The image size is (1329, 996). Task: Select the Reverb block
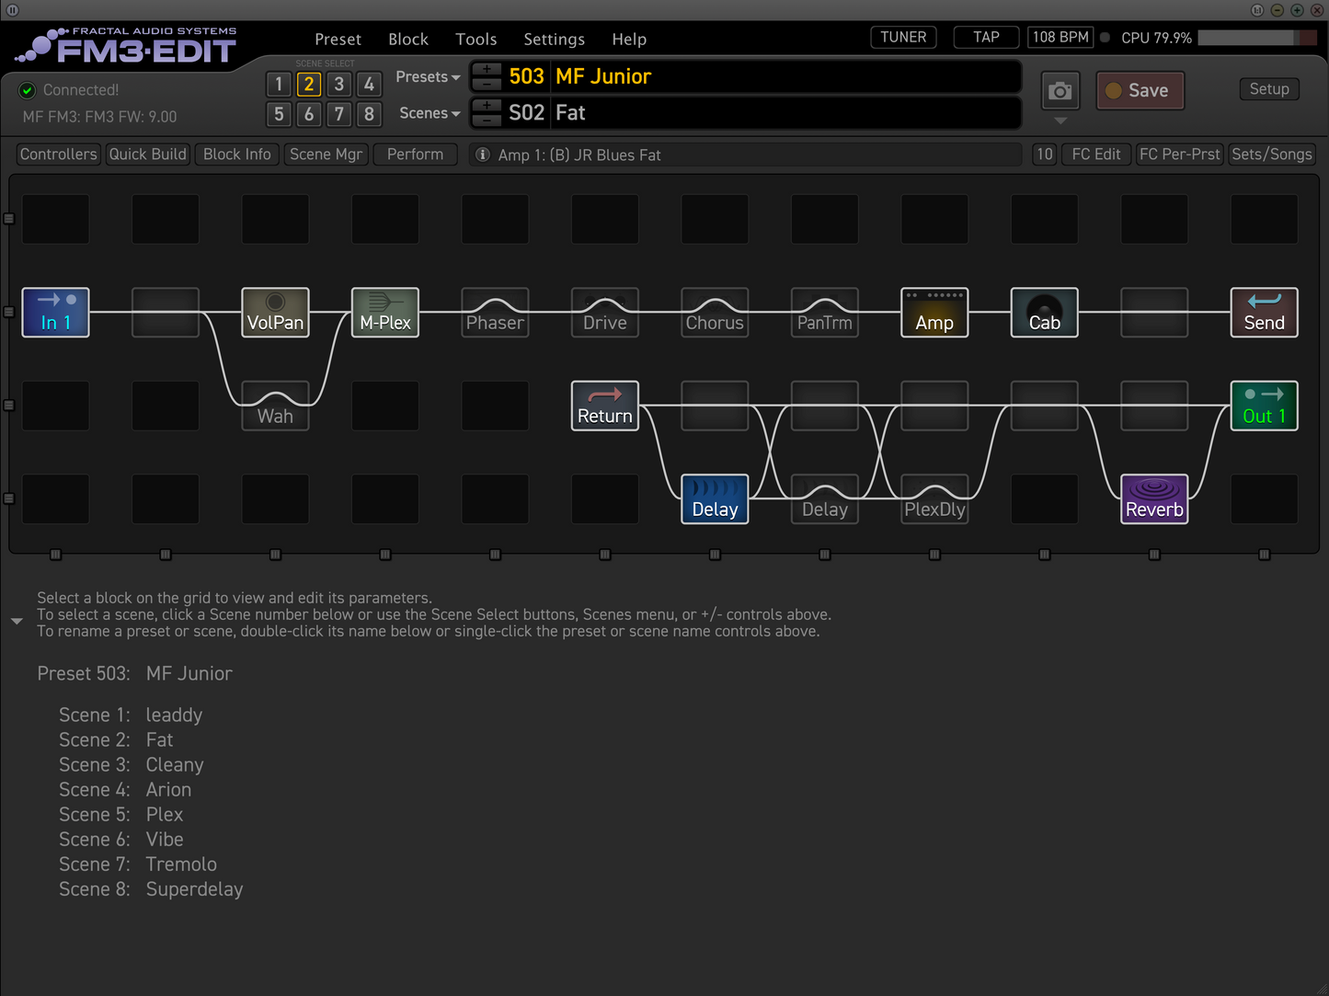tap(1154, 499)
